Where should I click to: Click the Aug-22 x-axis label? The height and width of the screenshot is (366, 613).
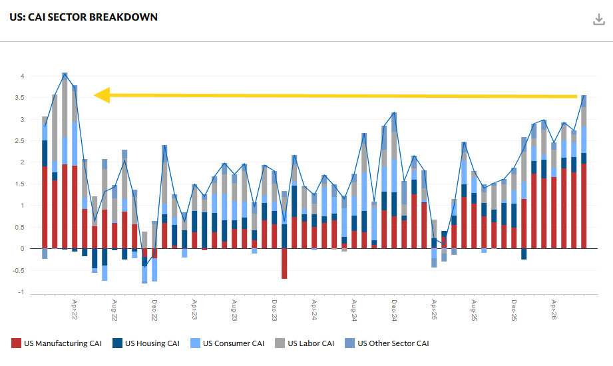tap(114, 309)
